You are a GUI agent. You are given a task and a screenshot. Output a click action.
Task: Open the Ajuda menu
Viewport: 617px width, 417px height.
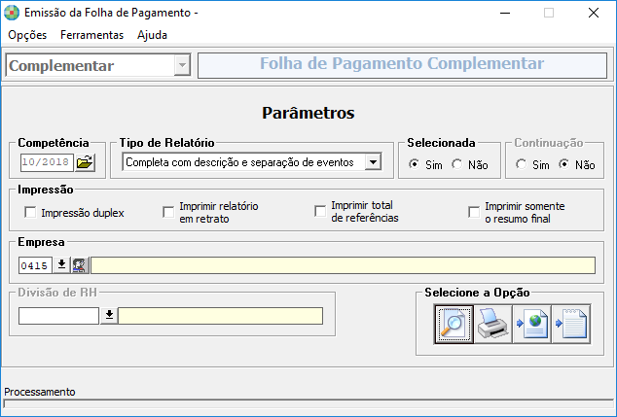click(x=152, y=35)
